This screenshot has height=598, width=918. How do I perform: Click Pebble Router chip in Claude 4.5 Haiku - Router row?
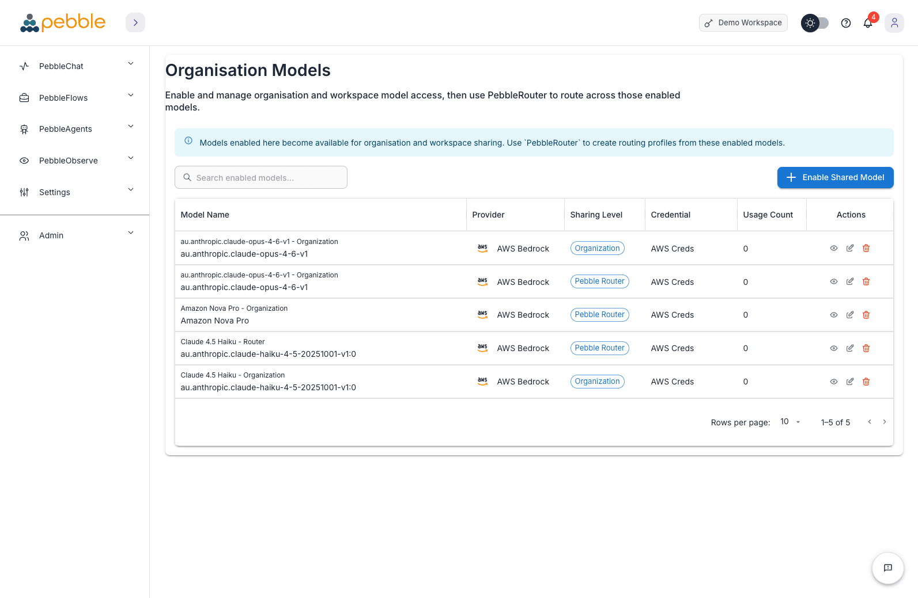(x=600, y=348)
